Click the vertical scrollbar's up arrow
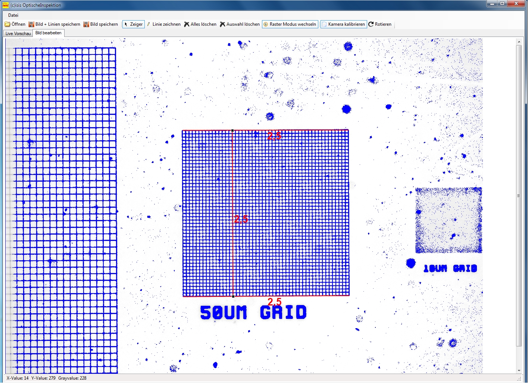This screenshot has width=528, height=383. (x=519, y=42)
